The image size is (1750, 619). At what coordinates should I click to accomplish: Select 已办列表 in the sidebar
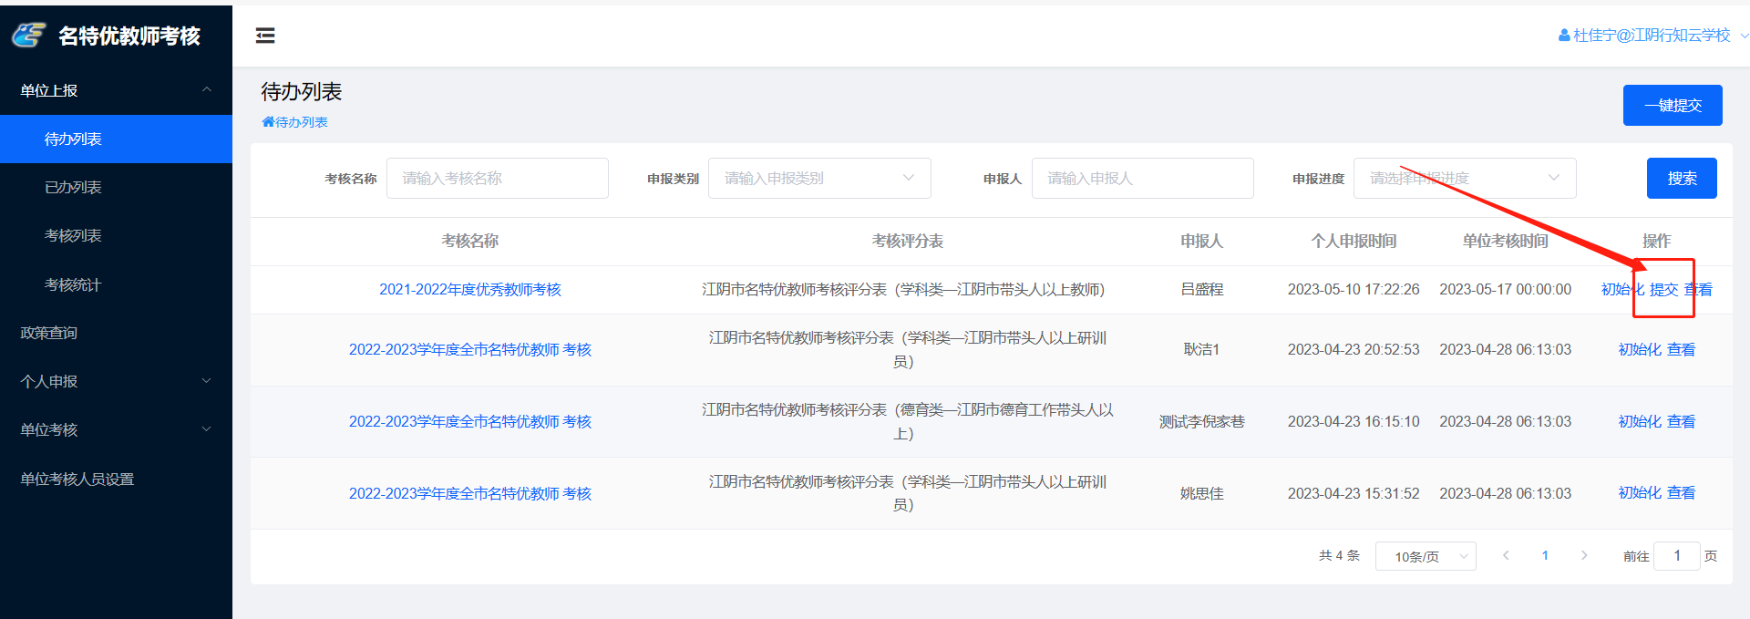(73, 187)
